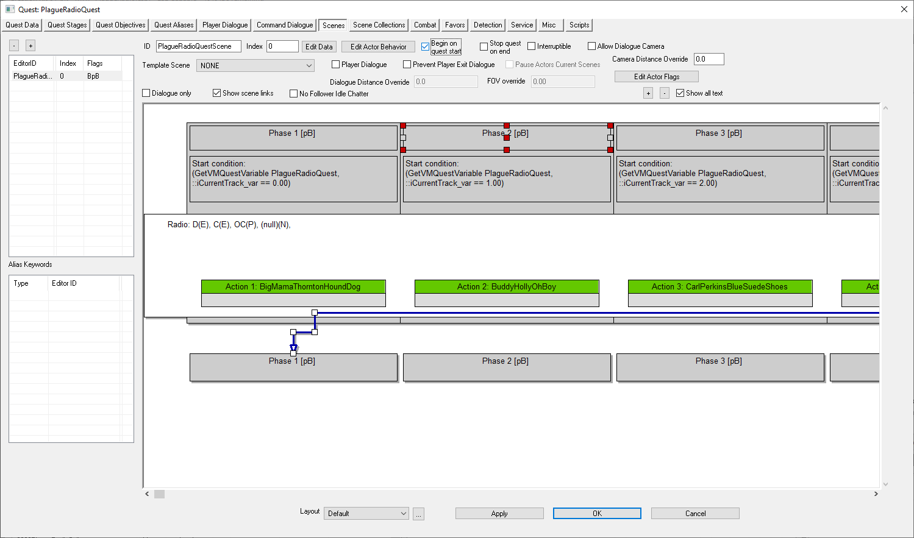This screenshot has width=914, height=538.
Task: Select the PlagueRadi... scene row
Action: 66,76
